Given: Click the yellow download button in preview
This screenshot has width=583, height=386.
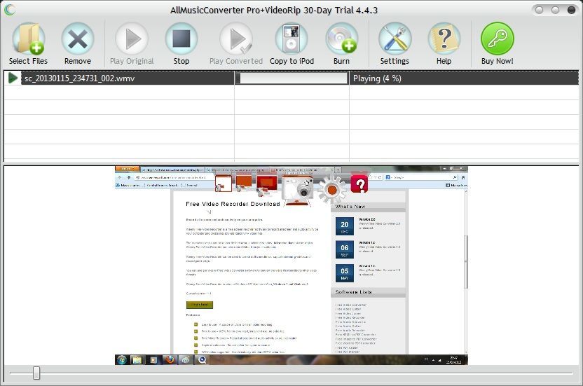Looking at the screenshot, I should pos(200,305).
